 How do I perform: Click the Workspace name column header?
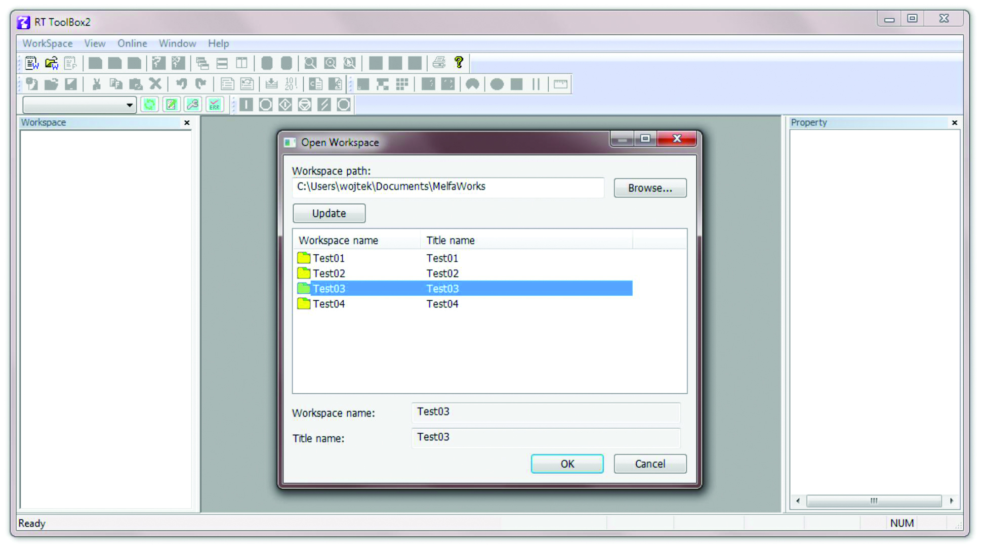point(356,240)
